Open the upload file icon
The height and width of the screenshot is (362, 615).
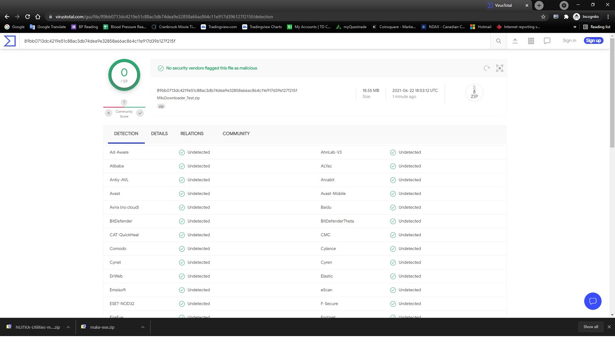[515, 41]
